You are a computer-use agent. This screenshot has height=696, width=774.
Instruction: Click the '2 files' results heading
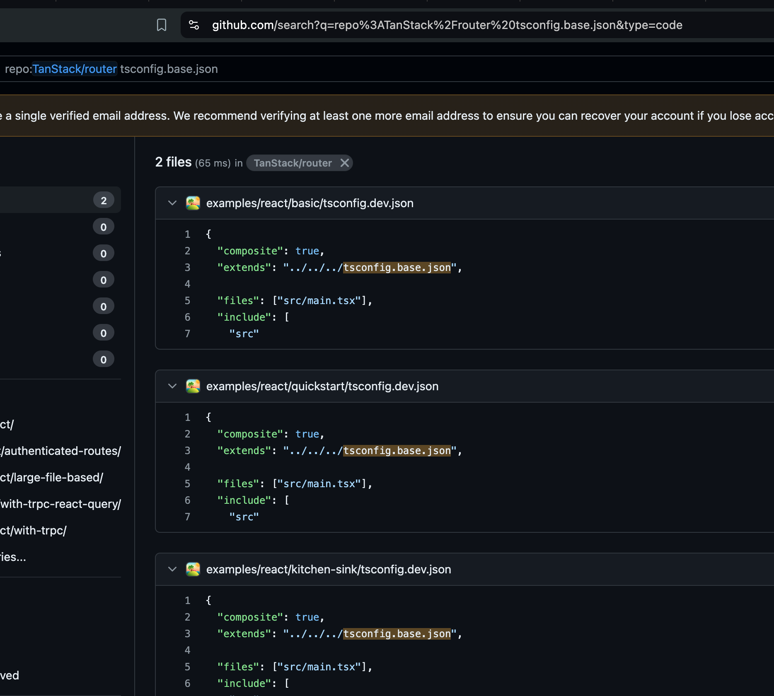coord(173,162)
